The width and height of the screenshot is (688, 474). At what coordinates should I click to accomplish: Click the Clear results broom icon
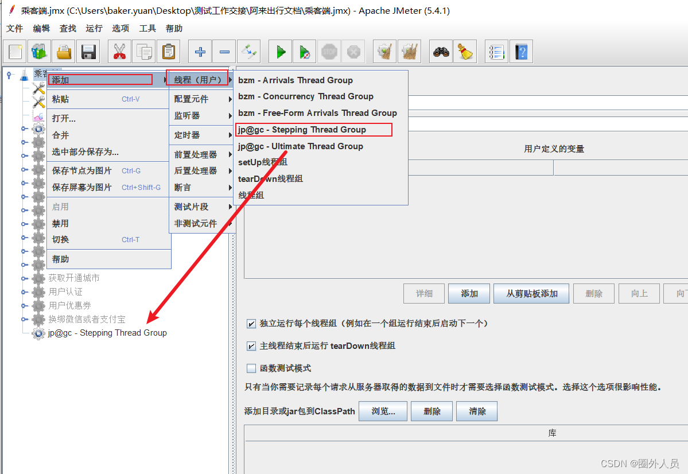click(x=385, y=52)
